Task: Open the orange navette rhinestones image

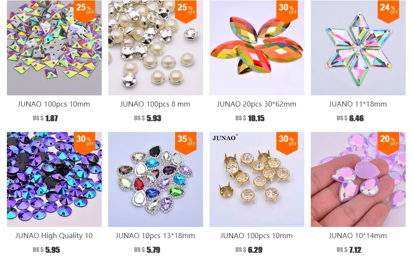Action: click(x=257, y=48)
